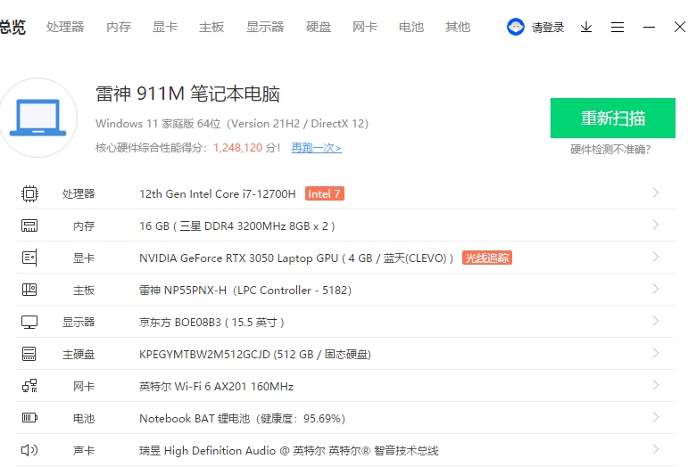The width and height of the screenshot is (688, 467).
Task: Click the 再跑一次 link
Action: click(x=316, y=148)
